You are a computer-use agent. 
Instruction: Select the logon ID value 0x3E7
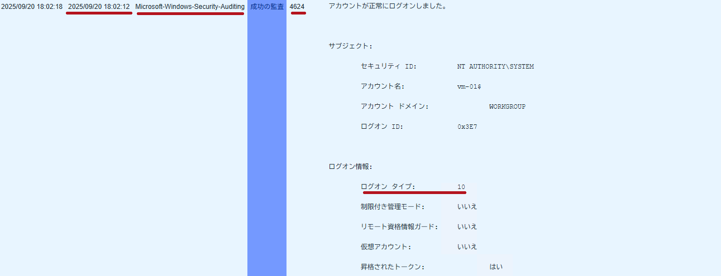point(467,127)
